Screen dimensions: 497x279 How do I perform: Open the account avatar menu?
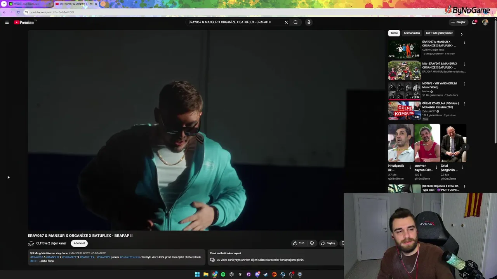click(485, 22)
